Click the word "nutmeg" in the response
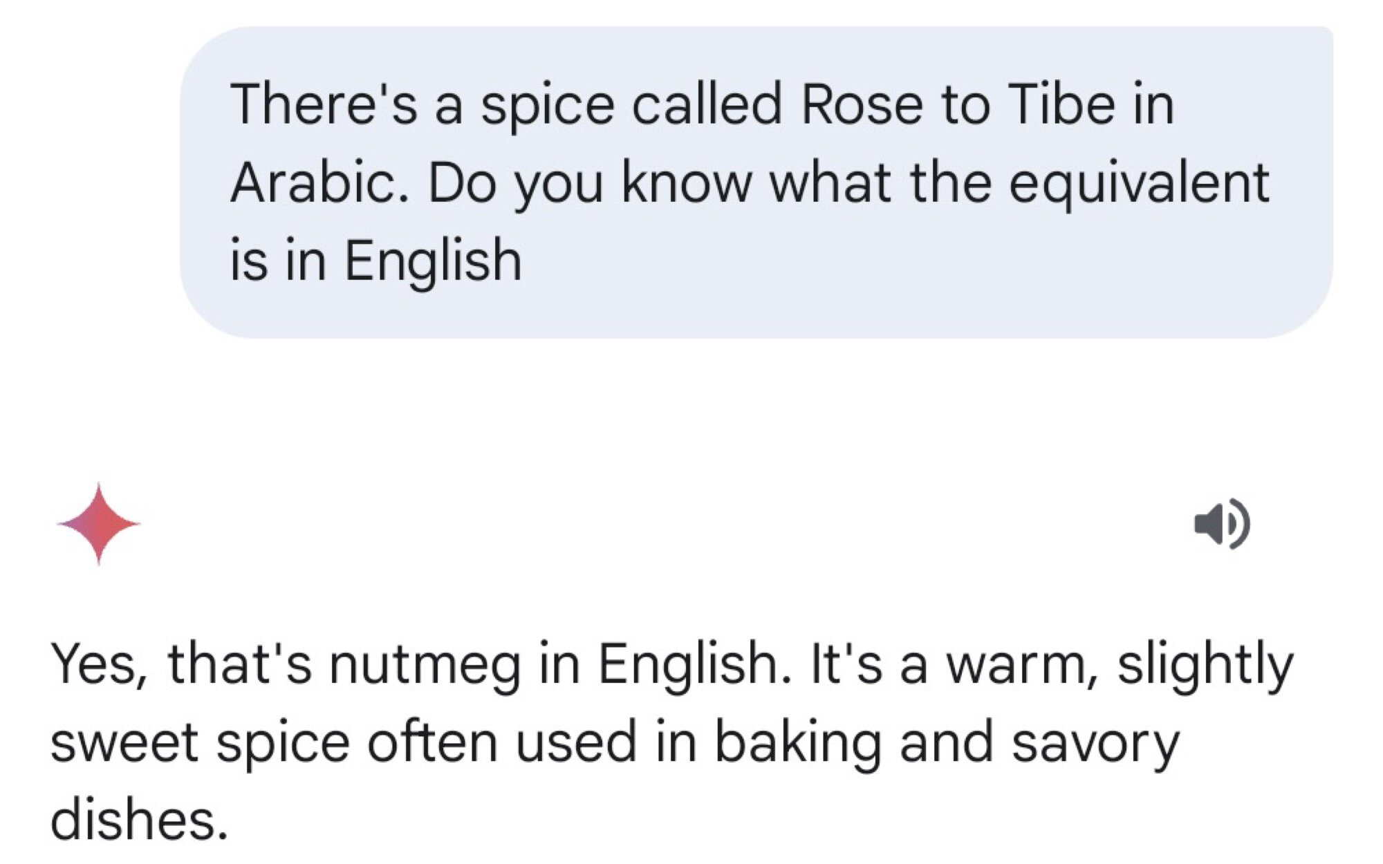 pyautogui.click(x=425, y=665)
